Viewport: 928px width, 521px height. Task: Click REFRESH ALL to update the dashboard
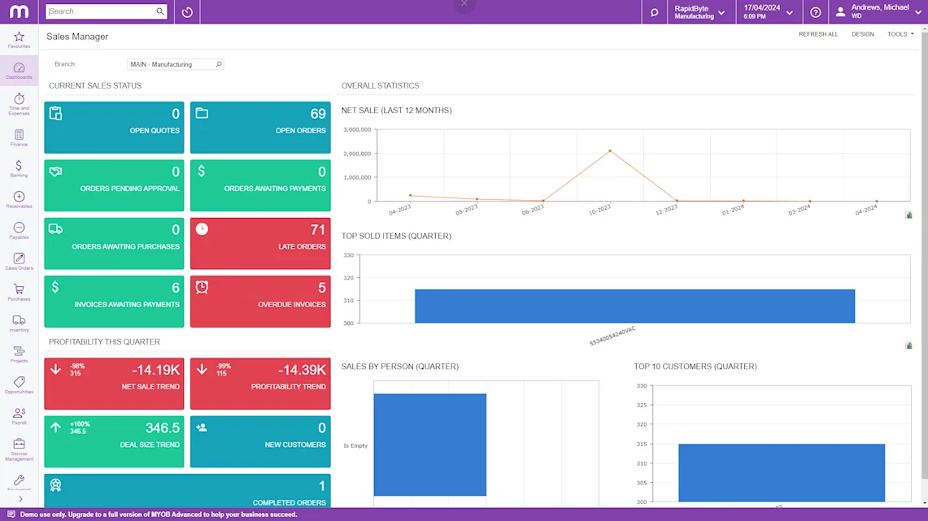click(818, 34)
